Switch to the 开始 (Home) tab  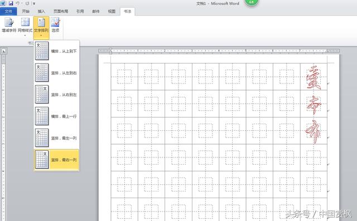26,11
